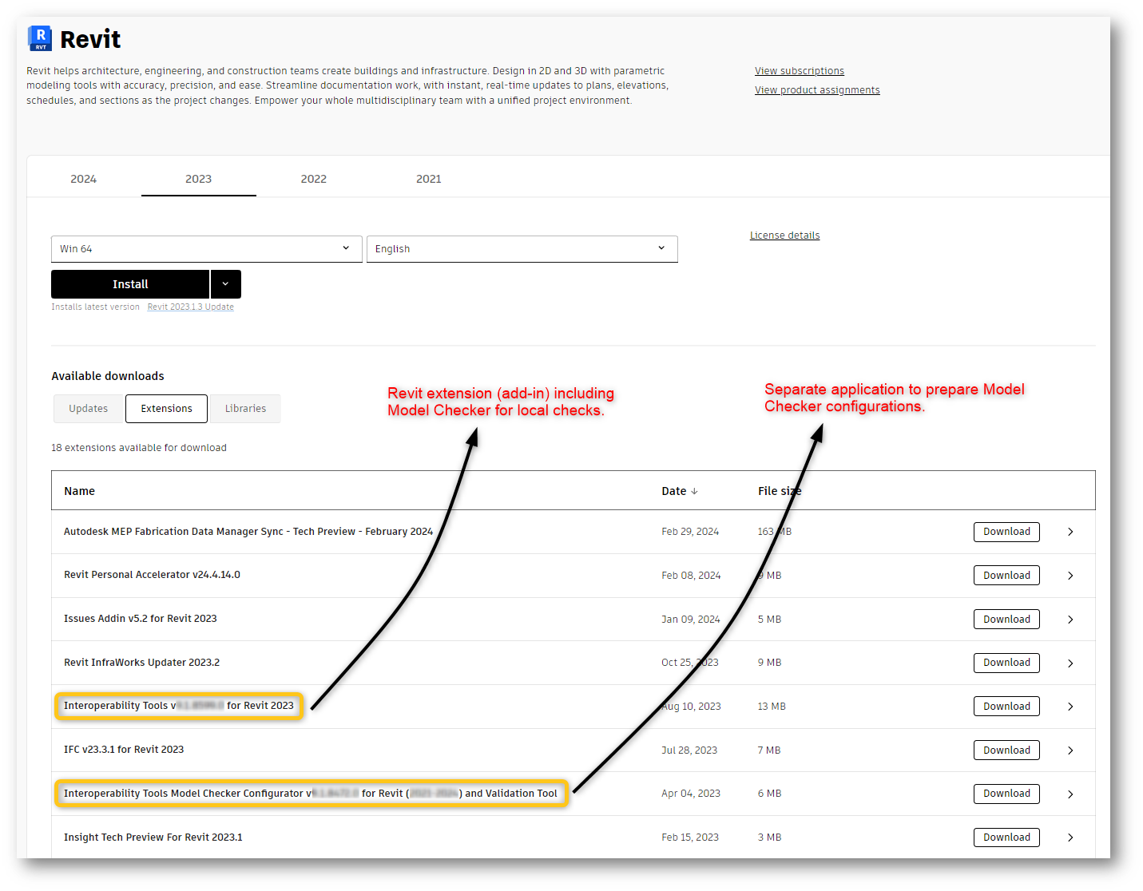Screen dimensions: 1143x891
Task: Select the Extensions filter
Action: pos(166,408)
